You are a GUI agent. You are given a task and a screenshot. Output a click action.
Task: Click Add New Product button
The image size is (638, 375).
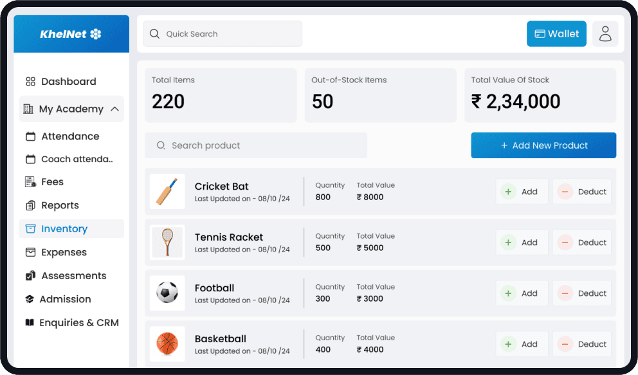(543, 145)
